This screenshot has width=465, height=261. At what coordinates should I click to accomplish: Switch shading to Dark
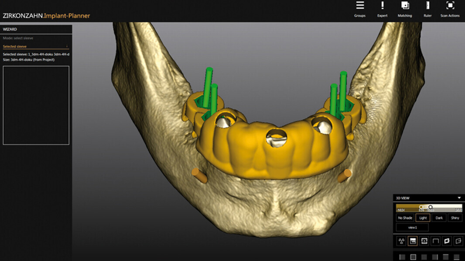tap(439, 217)
